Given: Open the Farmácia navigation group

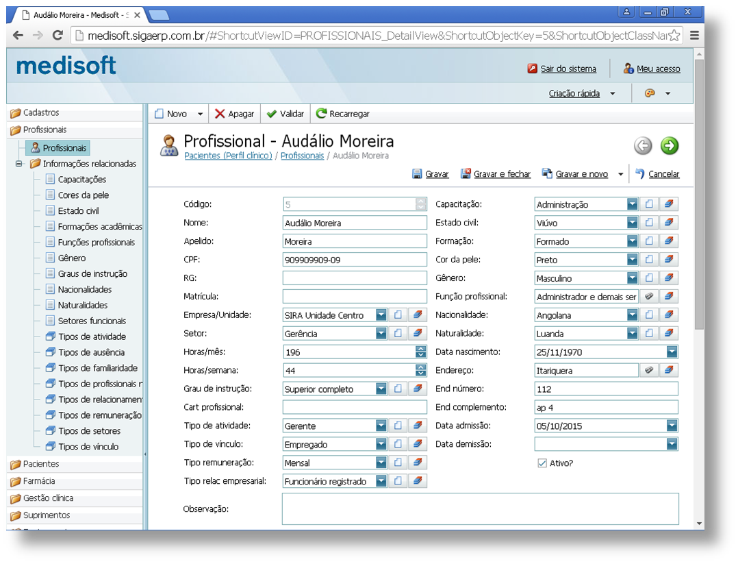Looking at the screenshot, I should [x=38, y=481].
